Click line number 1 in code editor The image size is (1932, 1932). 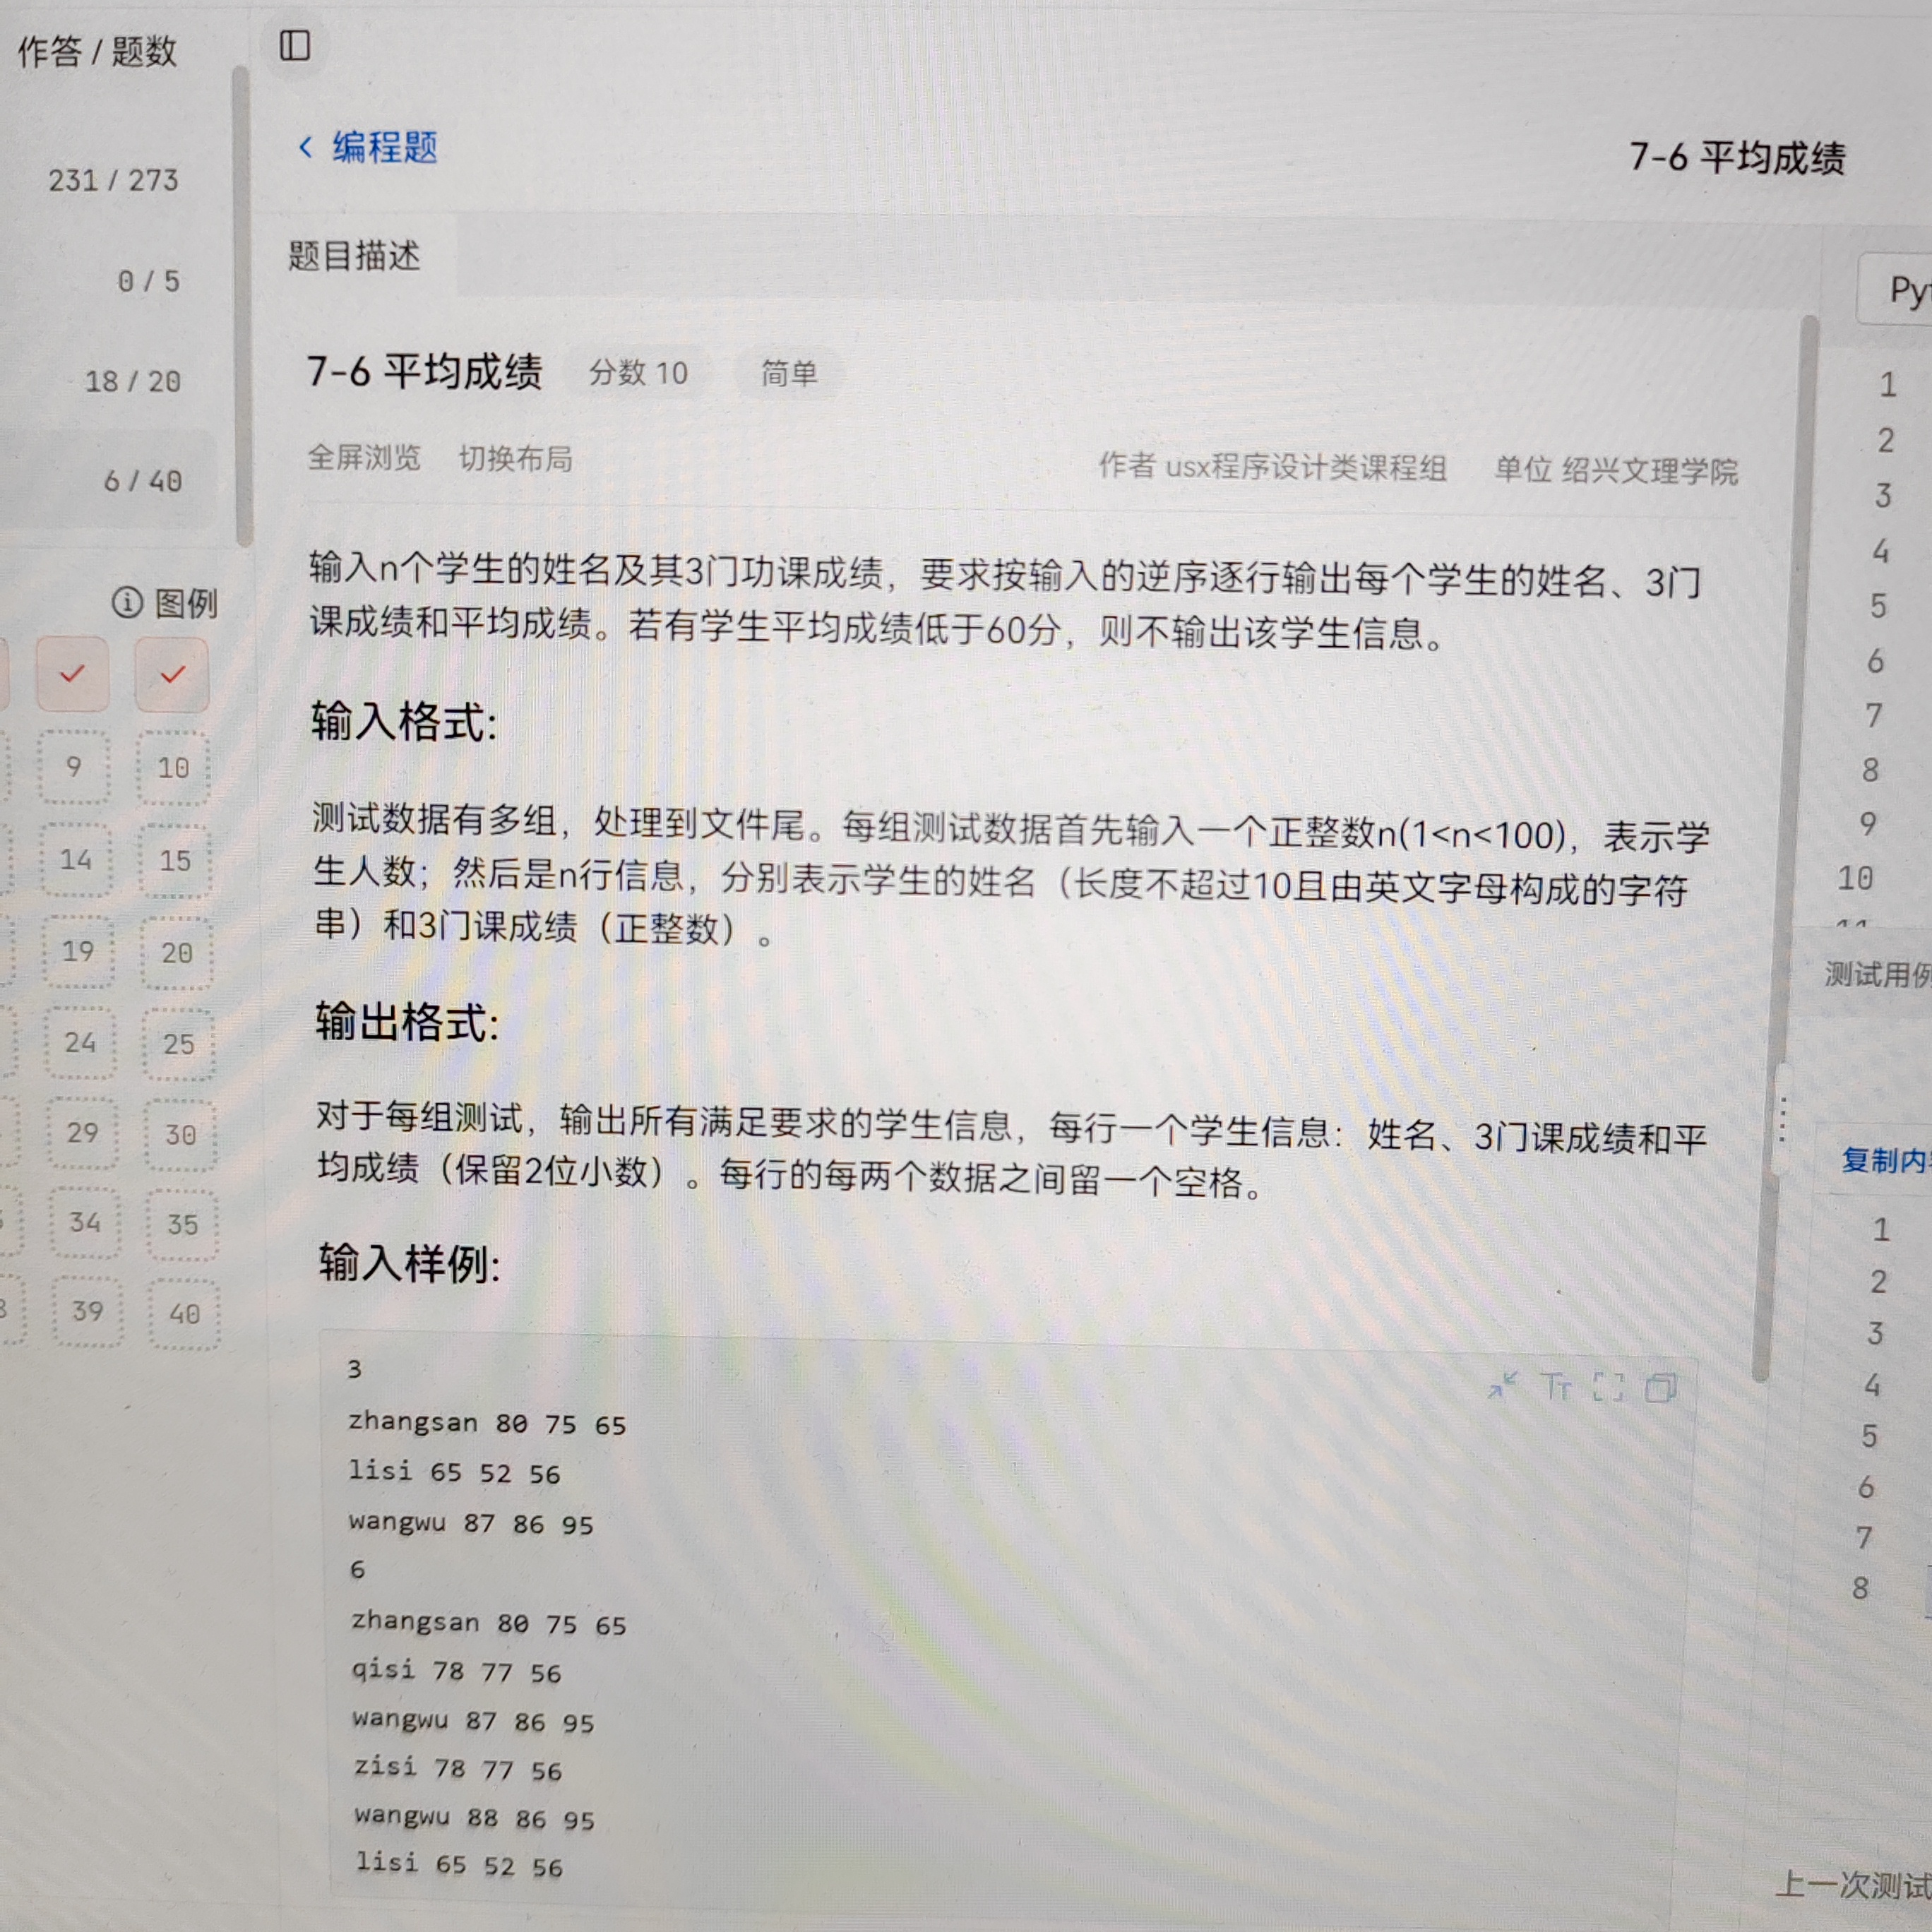pyautogui.click(x=1888, y=384)
